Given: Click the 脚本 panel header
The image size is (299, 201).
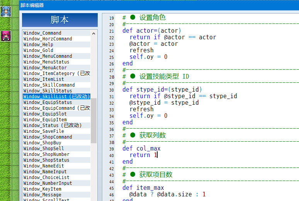Looking at the screenshot, I should point(60,20).
